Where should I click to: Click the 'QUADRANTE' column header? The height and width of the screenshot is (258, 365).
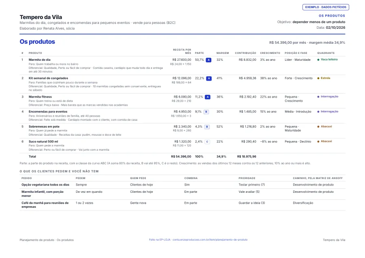pos(326,53)
